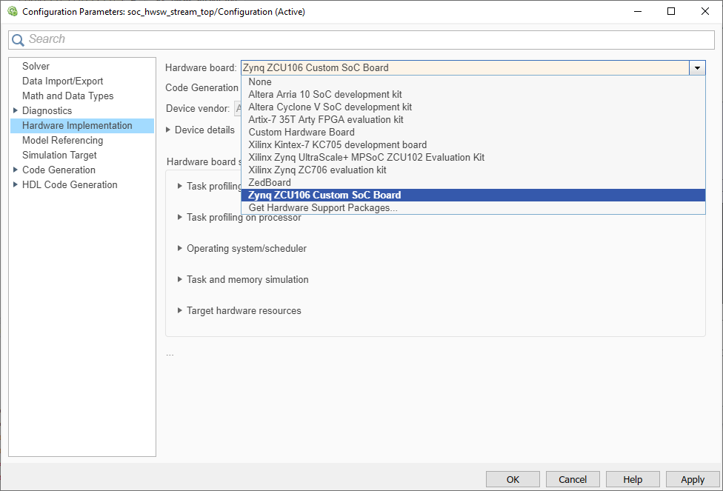
Task: Open Model Referencing pane
Action: click(62, 140)
